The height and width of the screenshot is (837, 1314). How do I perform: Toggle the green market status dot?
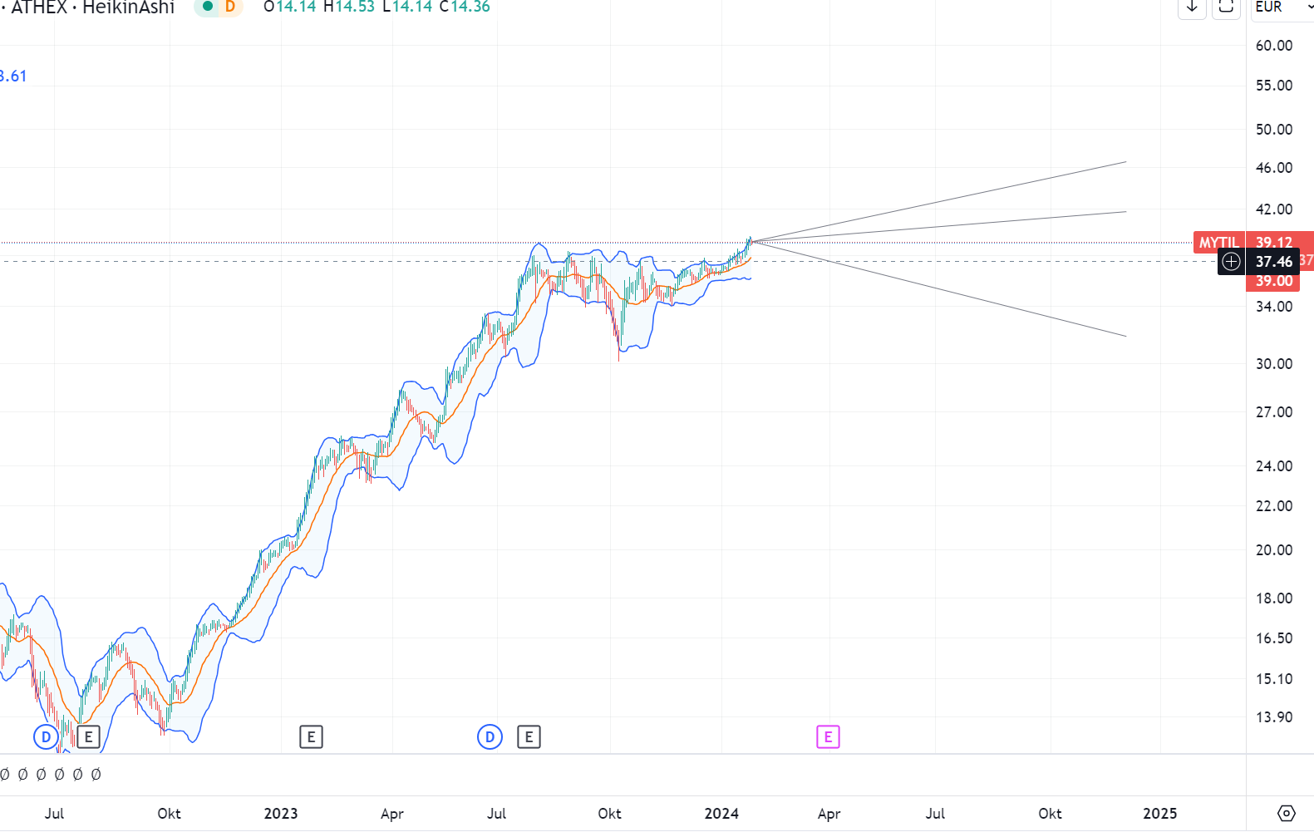pyautogui.click(x=208, y=7)
